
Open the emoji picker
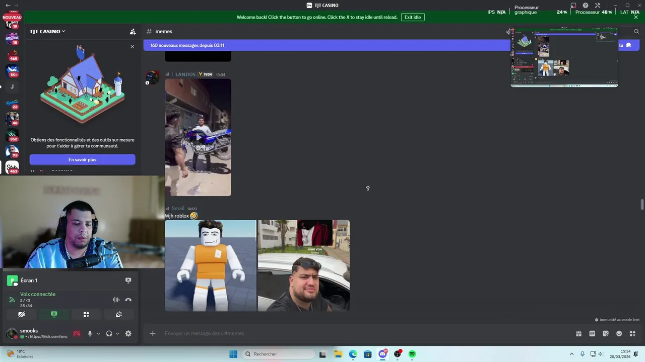[619, 333]
